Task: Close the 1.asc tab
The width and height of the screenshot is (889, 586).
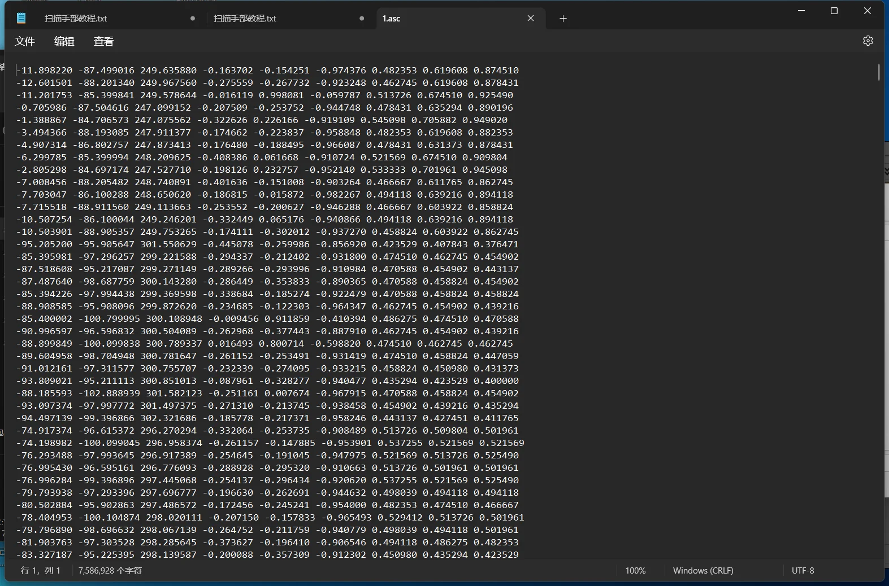Action: [531, 18]
